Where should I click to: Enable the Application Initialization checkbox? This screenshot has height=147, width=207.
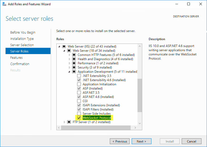[79, 84]
